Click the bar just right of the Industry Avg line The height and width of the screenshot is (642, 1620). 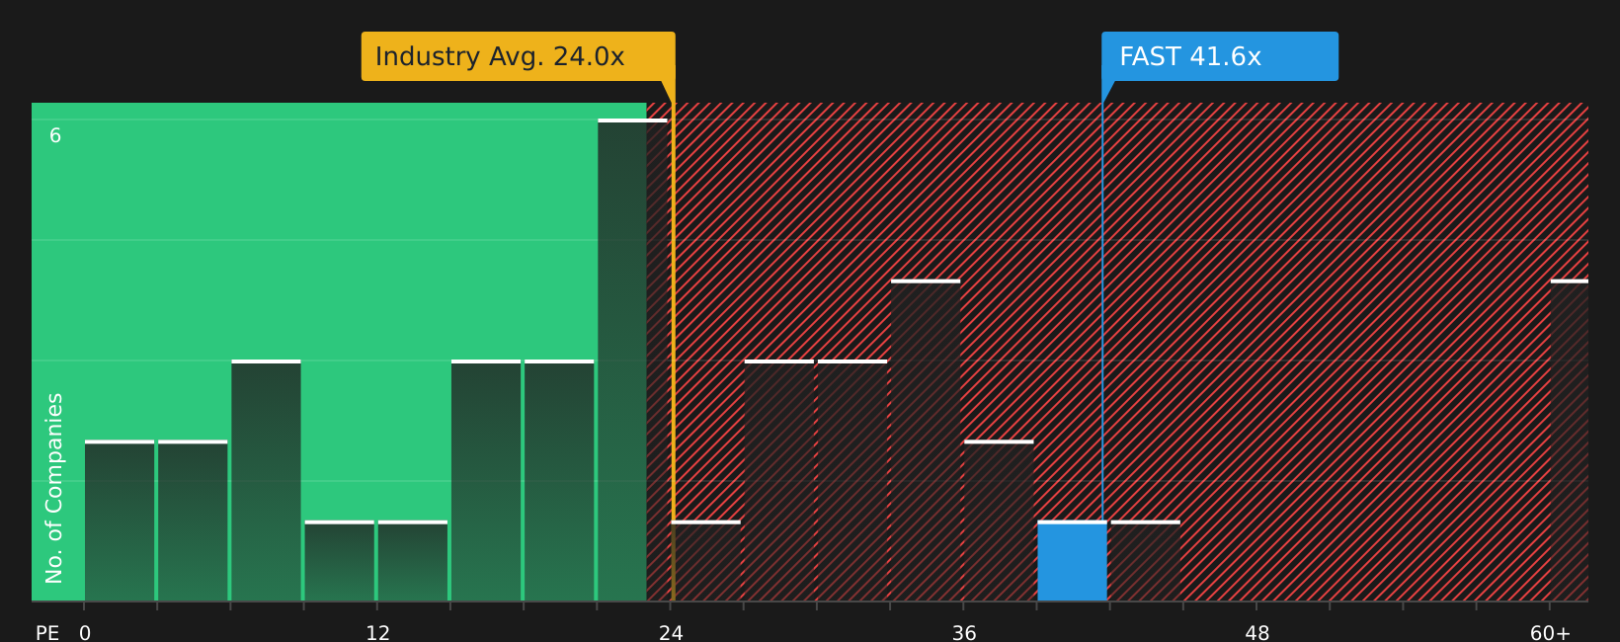705,561
